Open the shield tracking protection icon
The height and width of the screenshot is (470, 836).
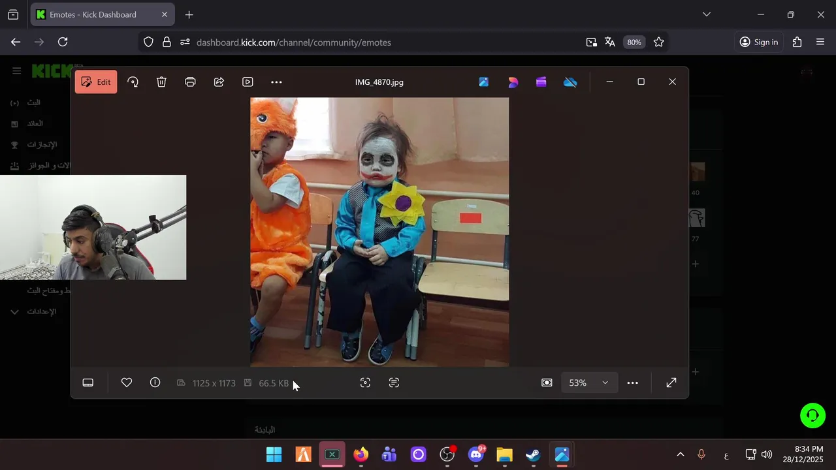click(148, 42)
